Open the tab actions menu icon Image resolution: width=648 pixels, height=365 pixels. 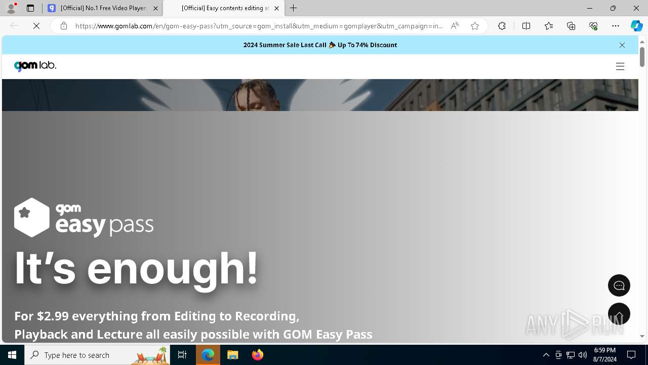point(30,8)
